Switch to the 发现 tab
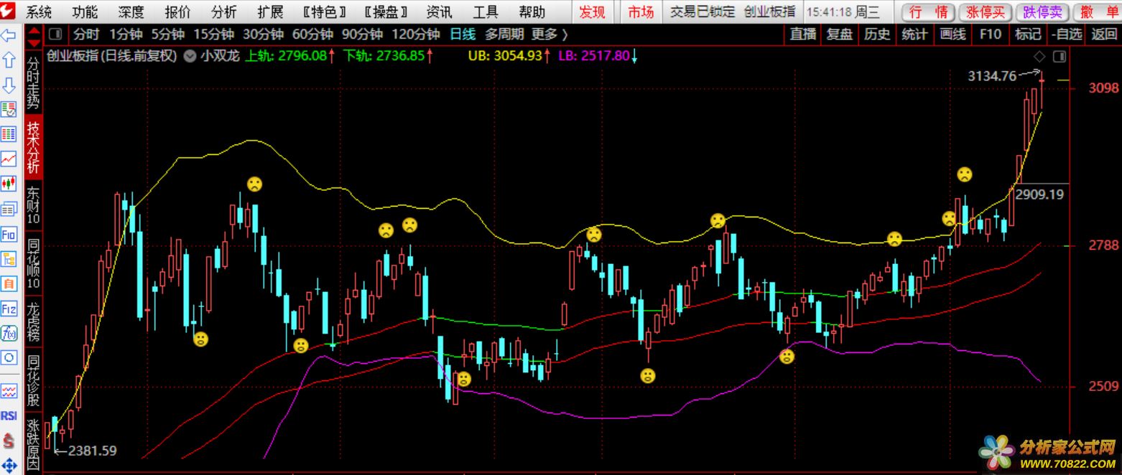The image size is (1122, 475). (592, 11)
